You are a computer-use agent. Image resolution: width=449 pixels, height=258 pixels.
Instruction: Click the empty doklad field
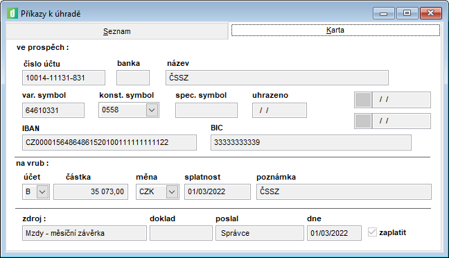pos(181,233)
